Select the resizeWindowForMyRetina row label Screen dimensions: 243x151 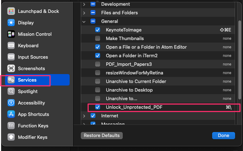point(134,73)
